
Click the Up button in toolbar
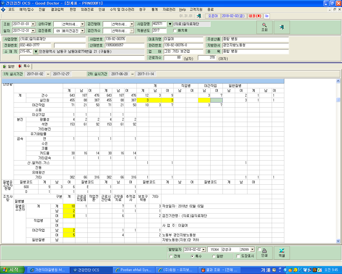[x=267, y=16]
